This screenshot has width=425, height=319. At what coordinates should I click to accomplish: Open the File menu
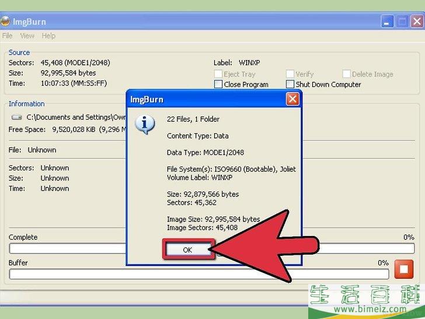click(x=8, y=36)
